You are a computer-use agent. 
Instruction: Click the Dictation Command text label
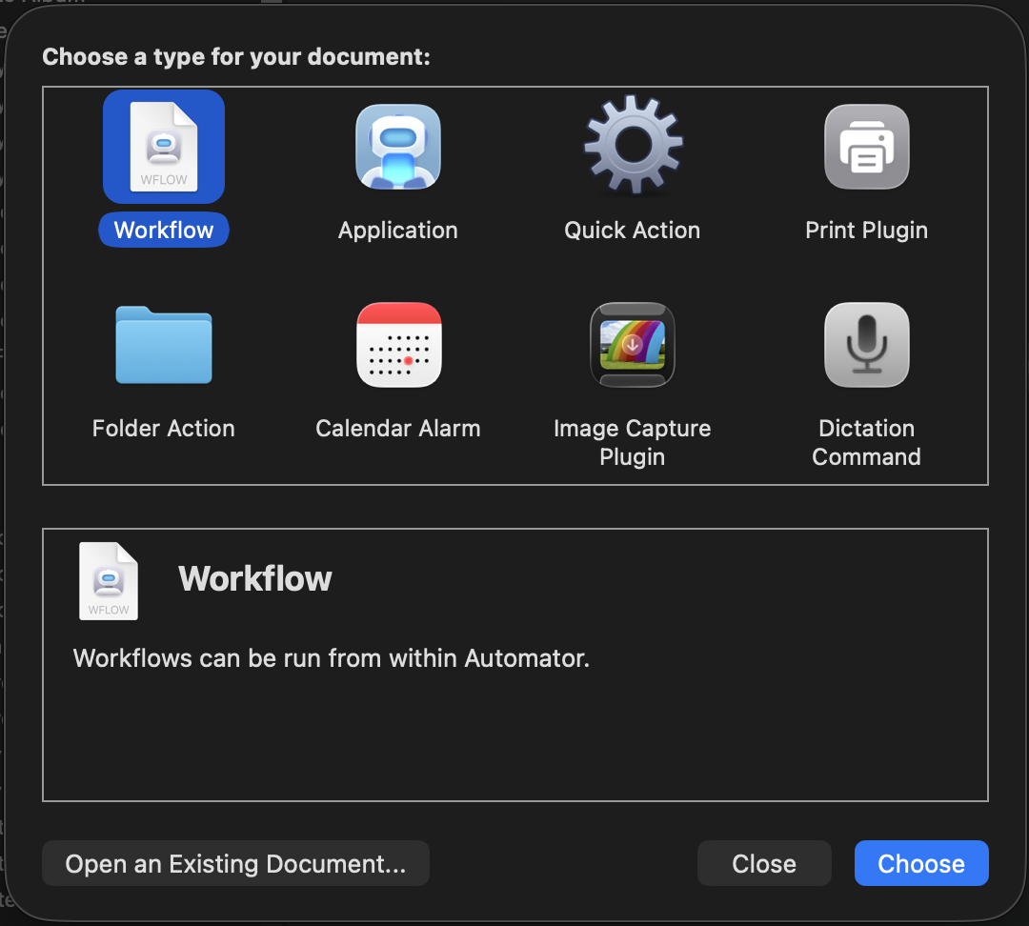point(866,442)
